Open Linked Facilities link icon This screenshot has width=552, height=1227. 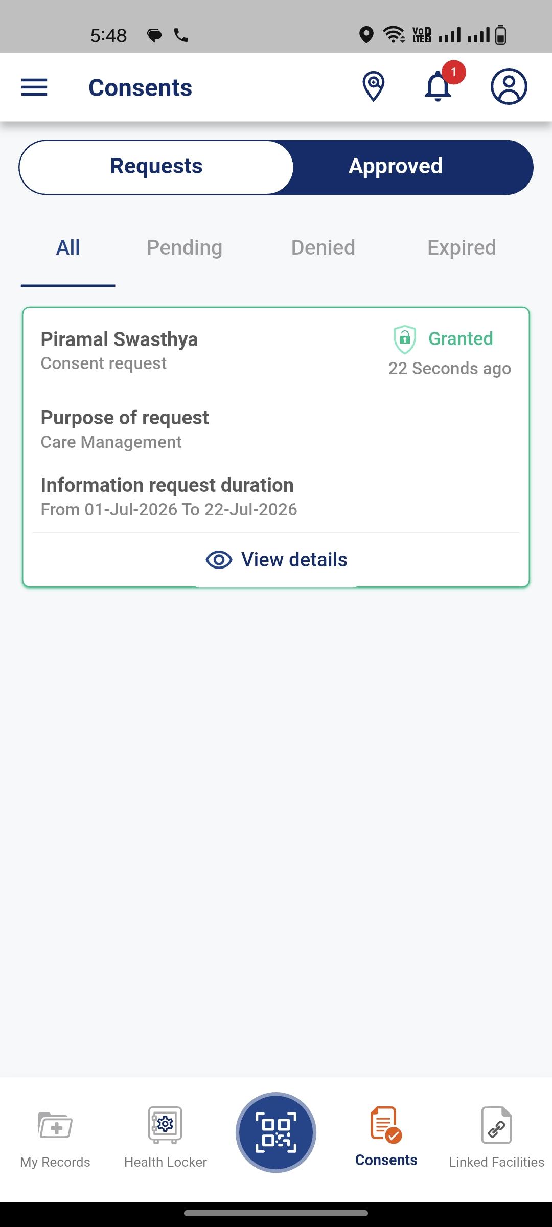(496, 1125)
